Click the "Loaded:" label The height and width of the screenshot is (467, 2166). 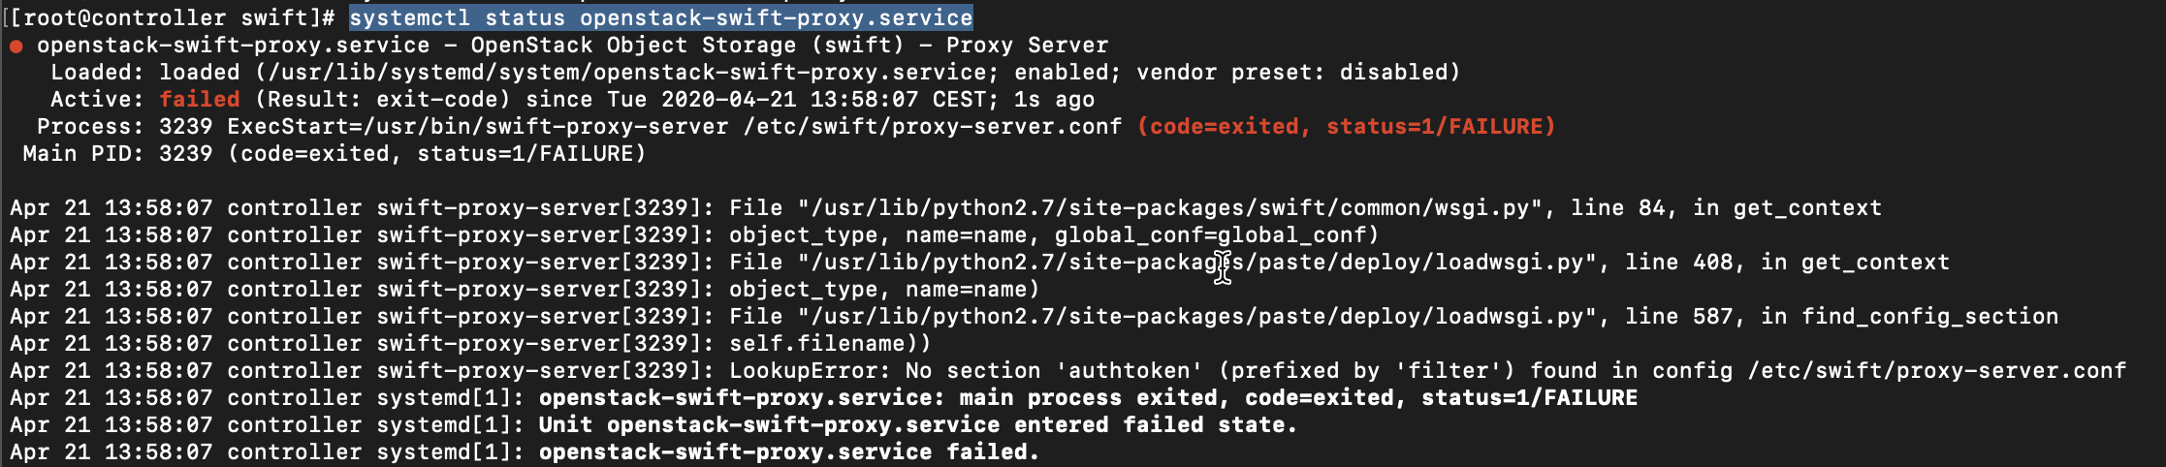[x=97, y=73]
